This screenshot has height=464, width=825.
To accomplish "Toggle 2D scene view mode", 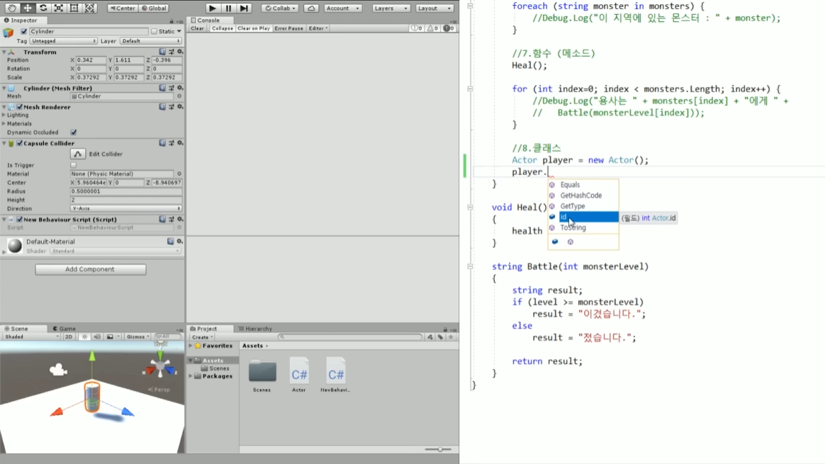I will click(x=69, y=336).
